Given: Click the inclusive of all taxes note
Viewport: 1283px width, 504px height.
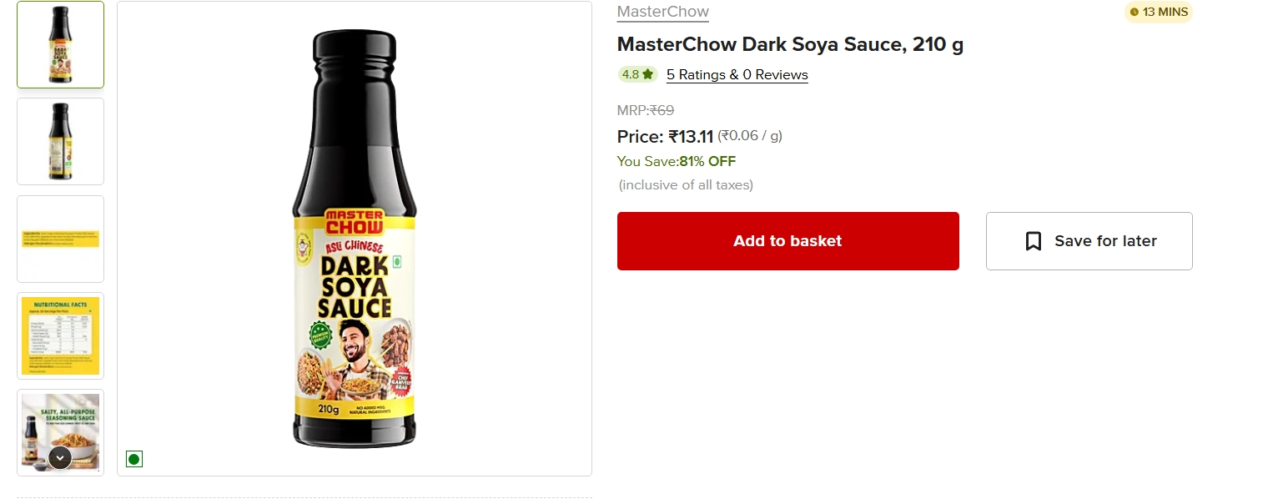Looking at the screenshot, I should click(x=686, y=184).
